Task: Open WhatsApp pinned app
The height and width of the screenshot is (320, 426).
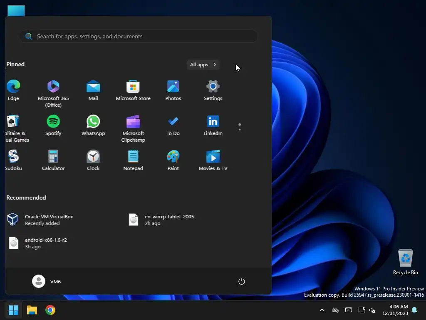Action: (x=93, y=125)
